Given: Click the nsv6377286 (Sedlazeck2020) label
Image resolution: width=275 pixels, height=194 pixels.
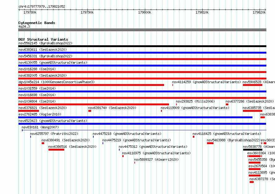Looking at the screenshot, I should [250, 101].
